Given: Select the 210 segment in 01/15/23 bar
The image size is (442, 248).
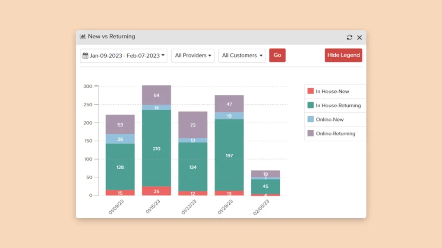Looking at the screenshot, I should click(x=156, y=149).
